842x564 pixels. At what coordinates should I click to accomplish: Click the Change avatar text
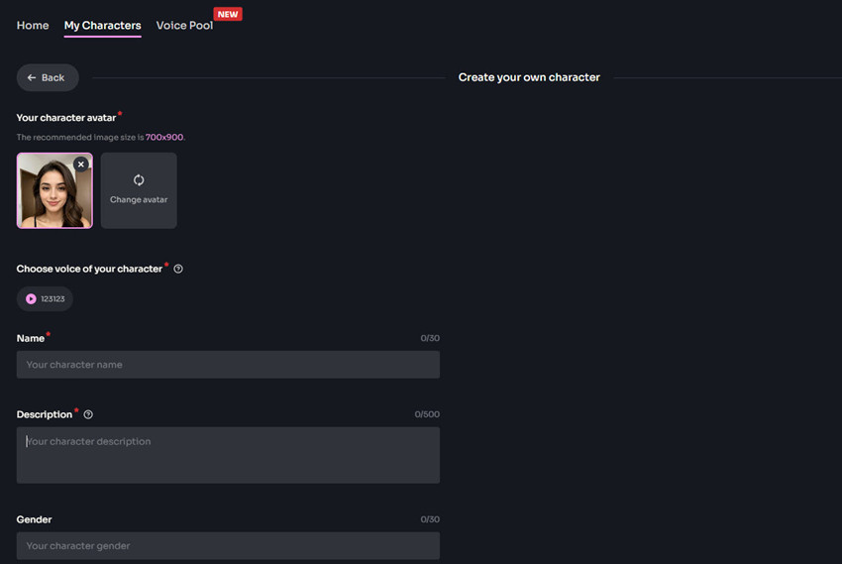(x=139, y=199)
